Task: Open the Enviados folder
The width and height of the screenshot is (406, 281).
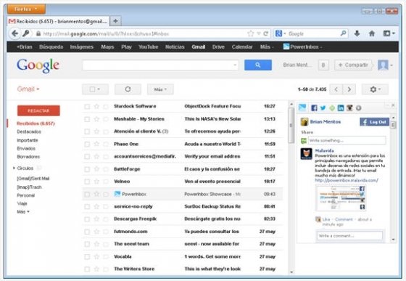Action: pyautogui.click(x=26, y=149)
